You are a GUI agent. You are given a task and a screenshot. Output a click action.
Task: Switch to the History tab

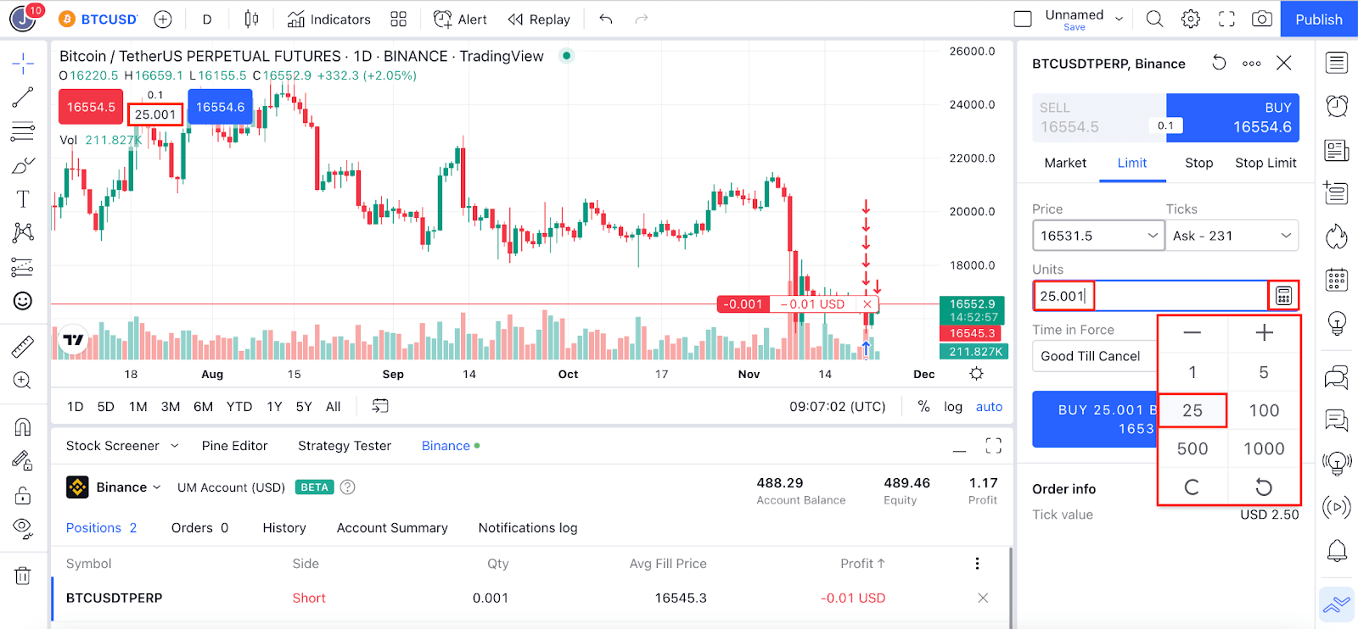click(x=284, y=528)
